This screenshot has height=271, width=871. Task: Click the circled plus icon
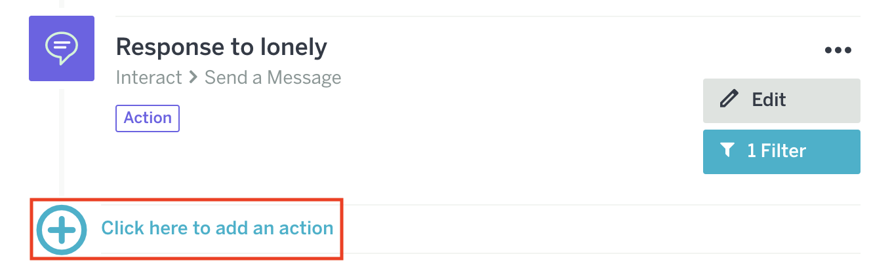tap(62, 229)
